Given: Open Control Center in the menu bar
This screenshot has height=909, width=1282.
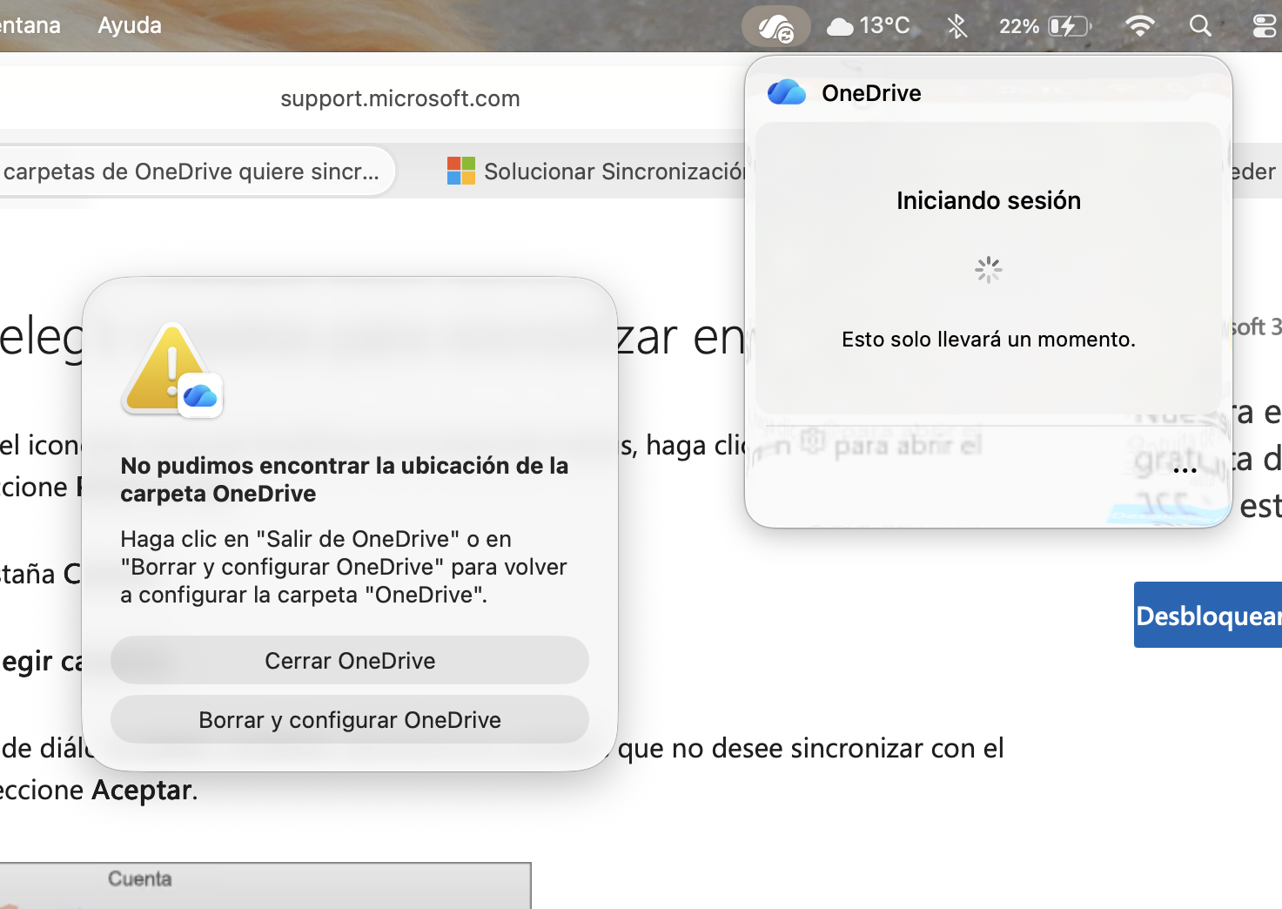Looking at the screenshot, I should [1264, 26].
